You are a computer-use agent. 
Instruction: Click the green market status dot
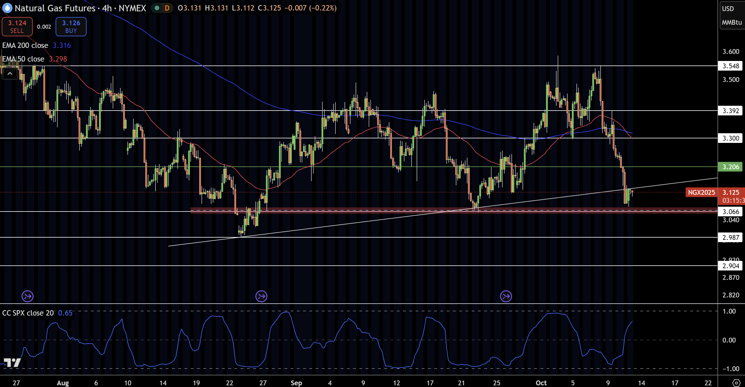coord(157,8)
